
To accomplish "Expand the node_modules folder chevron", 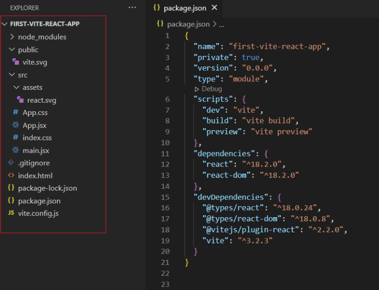I will click(x=12, y=37).
